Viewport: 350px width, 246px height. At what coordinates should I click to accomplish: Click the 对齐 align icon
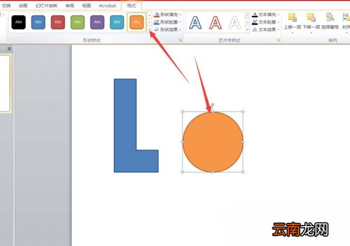(346, 17)
